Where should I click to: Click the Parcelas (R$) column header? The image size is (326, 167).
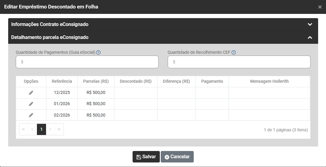point(96,81)
